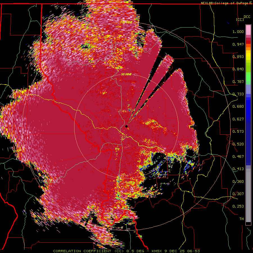The width and height of the screenshot is (253, 253).
Task: Select the 0.573 scale value
Action: click(x=238, y=132)
